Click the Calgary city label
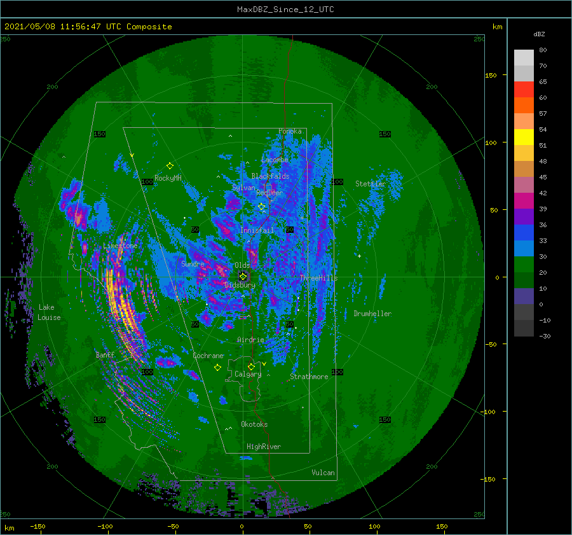The height and width of the screenshot is (535, 572). (248, 374)
